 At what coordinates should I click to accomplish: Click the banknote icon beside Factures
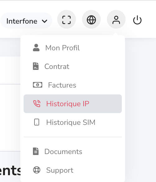[x=38, y=85]
